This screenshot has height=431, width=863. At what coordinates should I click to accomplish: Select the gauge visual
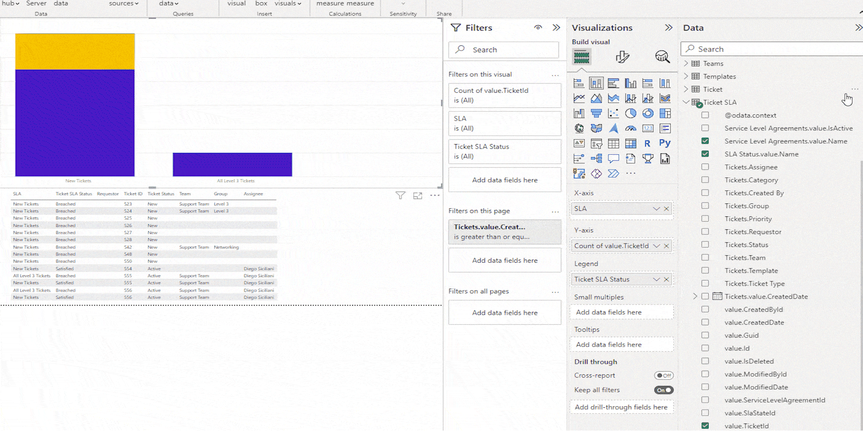(631, 128)
